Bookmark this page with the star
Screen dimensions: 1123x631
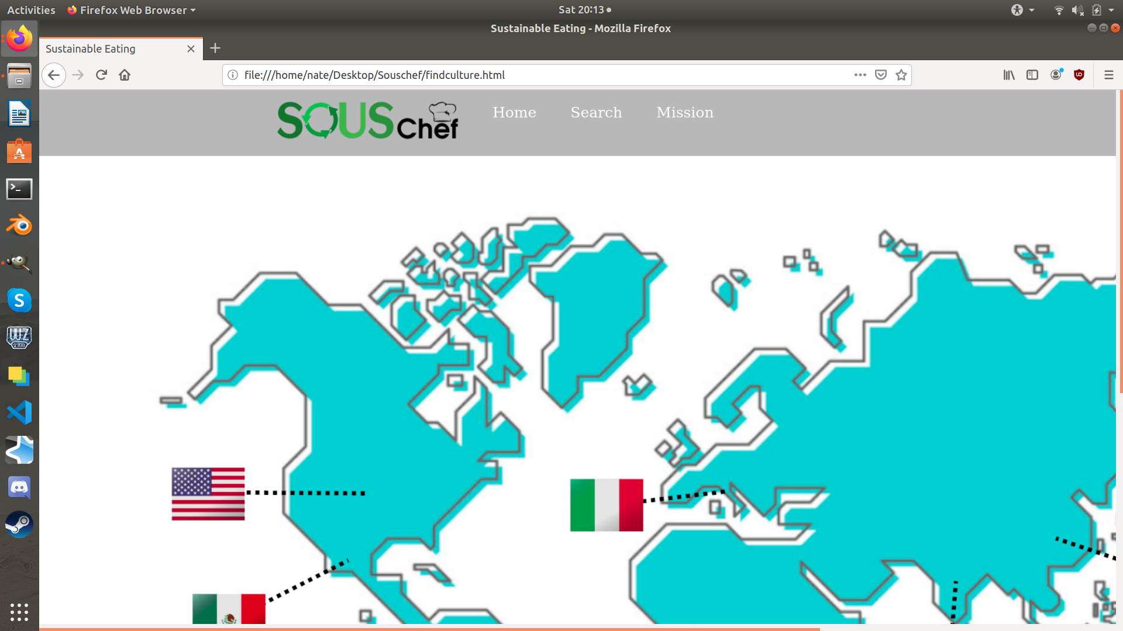coord(901,75)
